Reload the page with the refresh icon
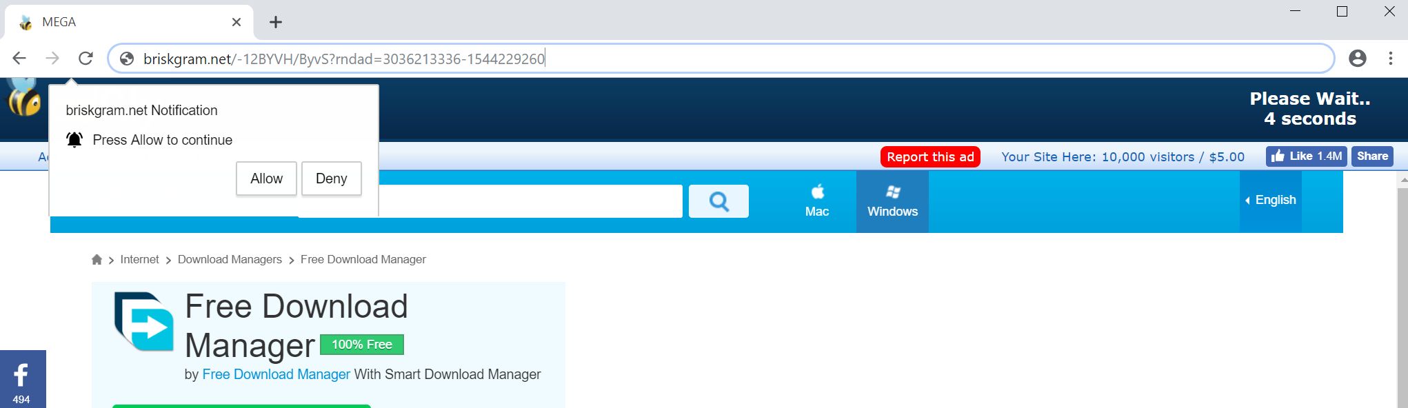This screenshot has height=408, width=1408. 86,59
